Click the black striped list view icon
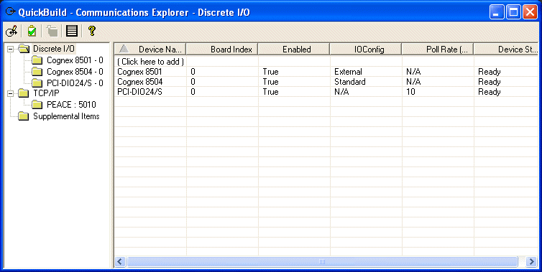The width and height of the screenshot is (542, 272). click(72, 31)
